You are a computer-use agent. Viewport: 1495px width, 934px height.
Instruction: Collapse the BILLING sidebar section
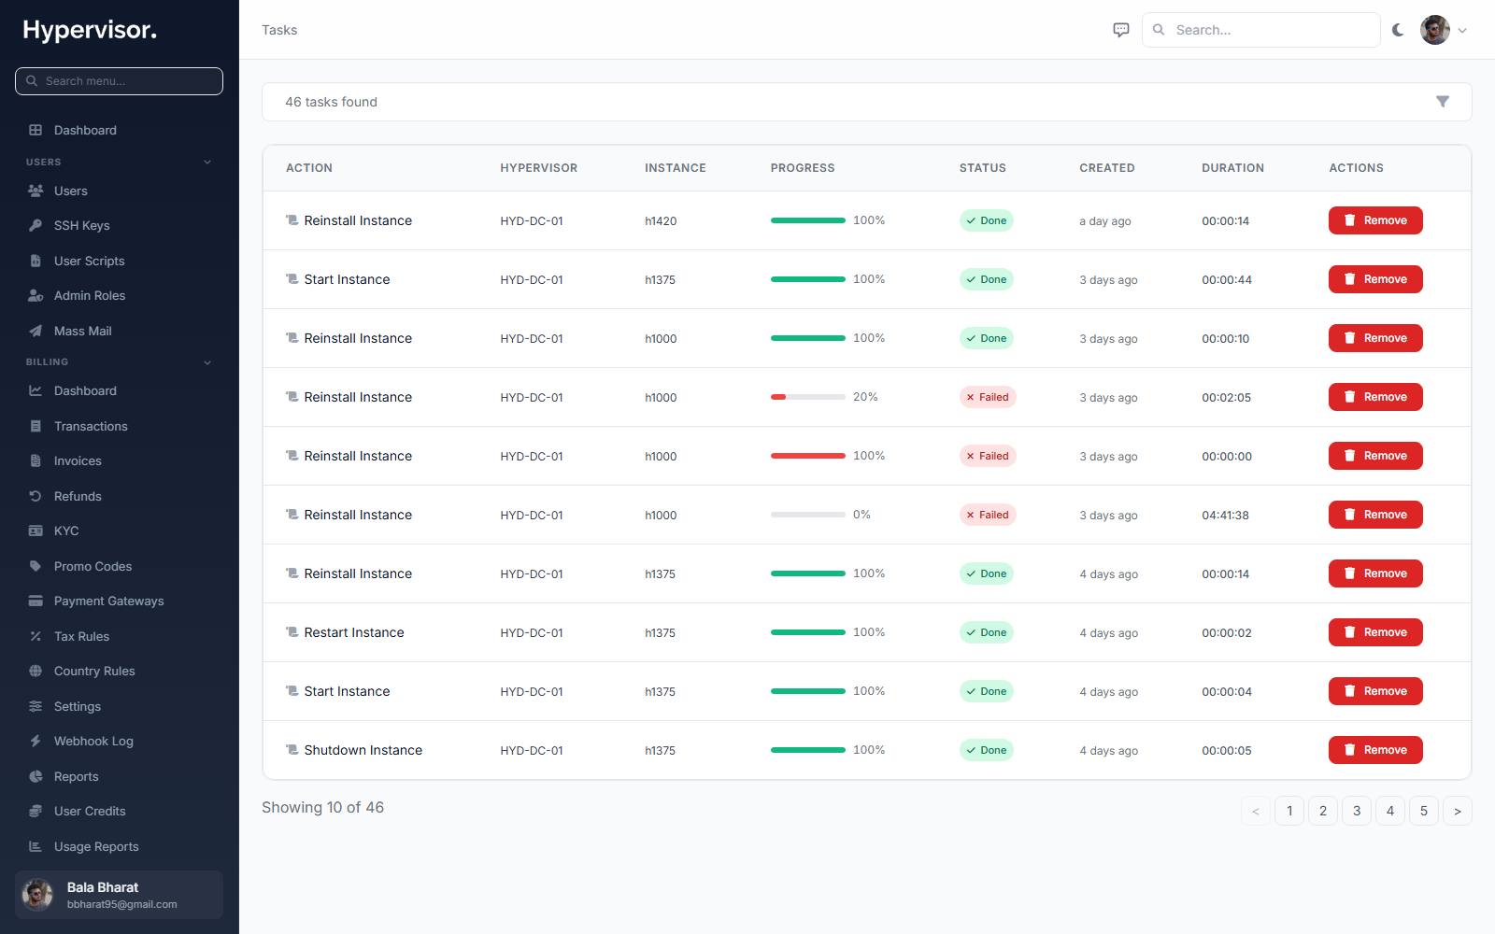pyautogui.click(x=207, y=362)
